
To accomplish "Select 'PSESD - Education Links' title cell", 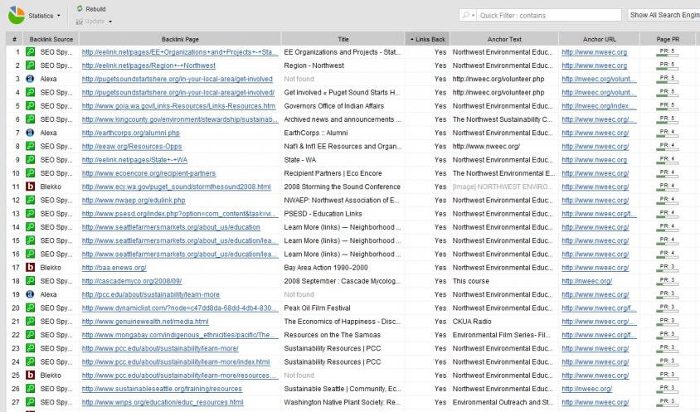I will 323,213.
